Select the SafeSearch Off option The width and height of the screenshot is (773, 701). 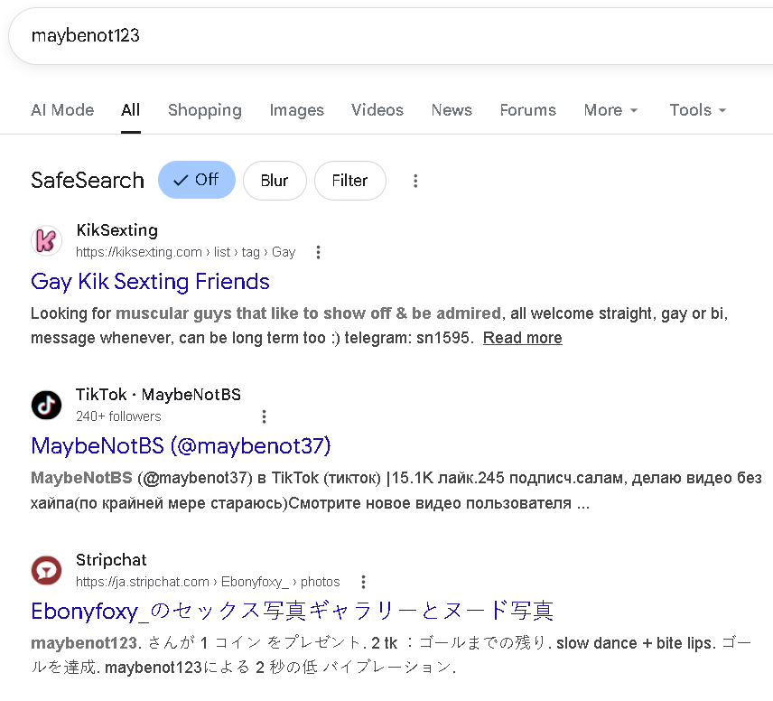[196, 180]
